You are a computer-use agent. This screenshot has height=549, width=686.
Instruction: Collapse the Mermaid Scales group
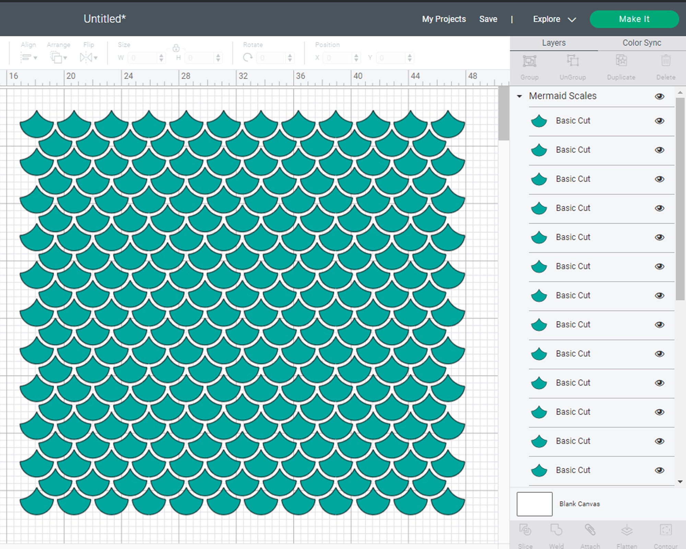(x=519, y=96)
